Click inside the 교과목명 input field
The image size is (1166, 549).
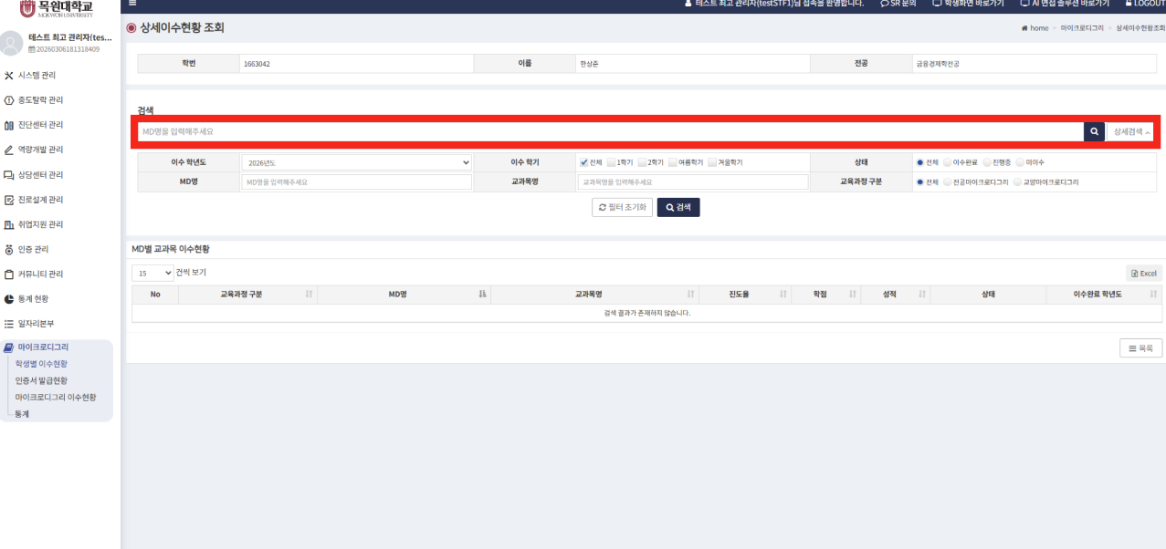pos(692,182)
